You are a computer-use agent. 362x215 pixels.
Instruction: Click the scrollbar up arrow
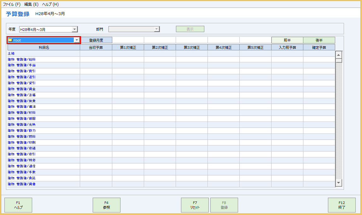(339, 55)
